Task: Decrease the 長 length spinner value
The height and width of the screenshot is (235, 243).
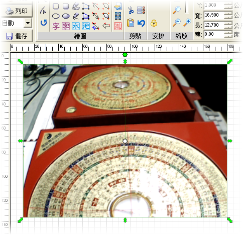Action: 228,27
